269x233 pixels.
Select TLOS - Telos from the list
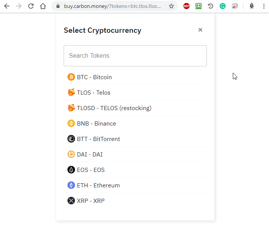tap(94, 92)
